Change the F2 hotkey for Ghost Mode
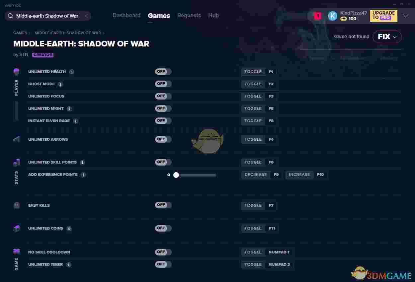Image resolution: width=415 pixels, height=282 pixels. click(271, 84)
